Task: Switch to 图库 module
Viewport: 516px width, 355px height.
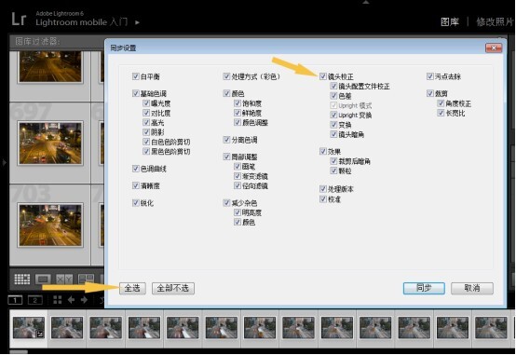Action: [450, 22]
